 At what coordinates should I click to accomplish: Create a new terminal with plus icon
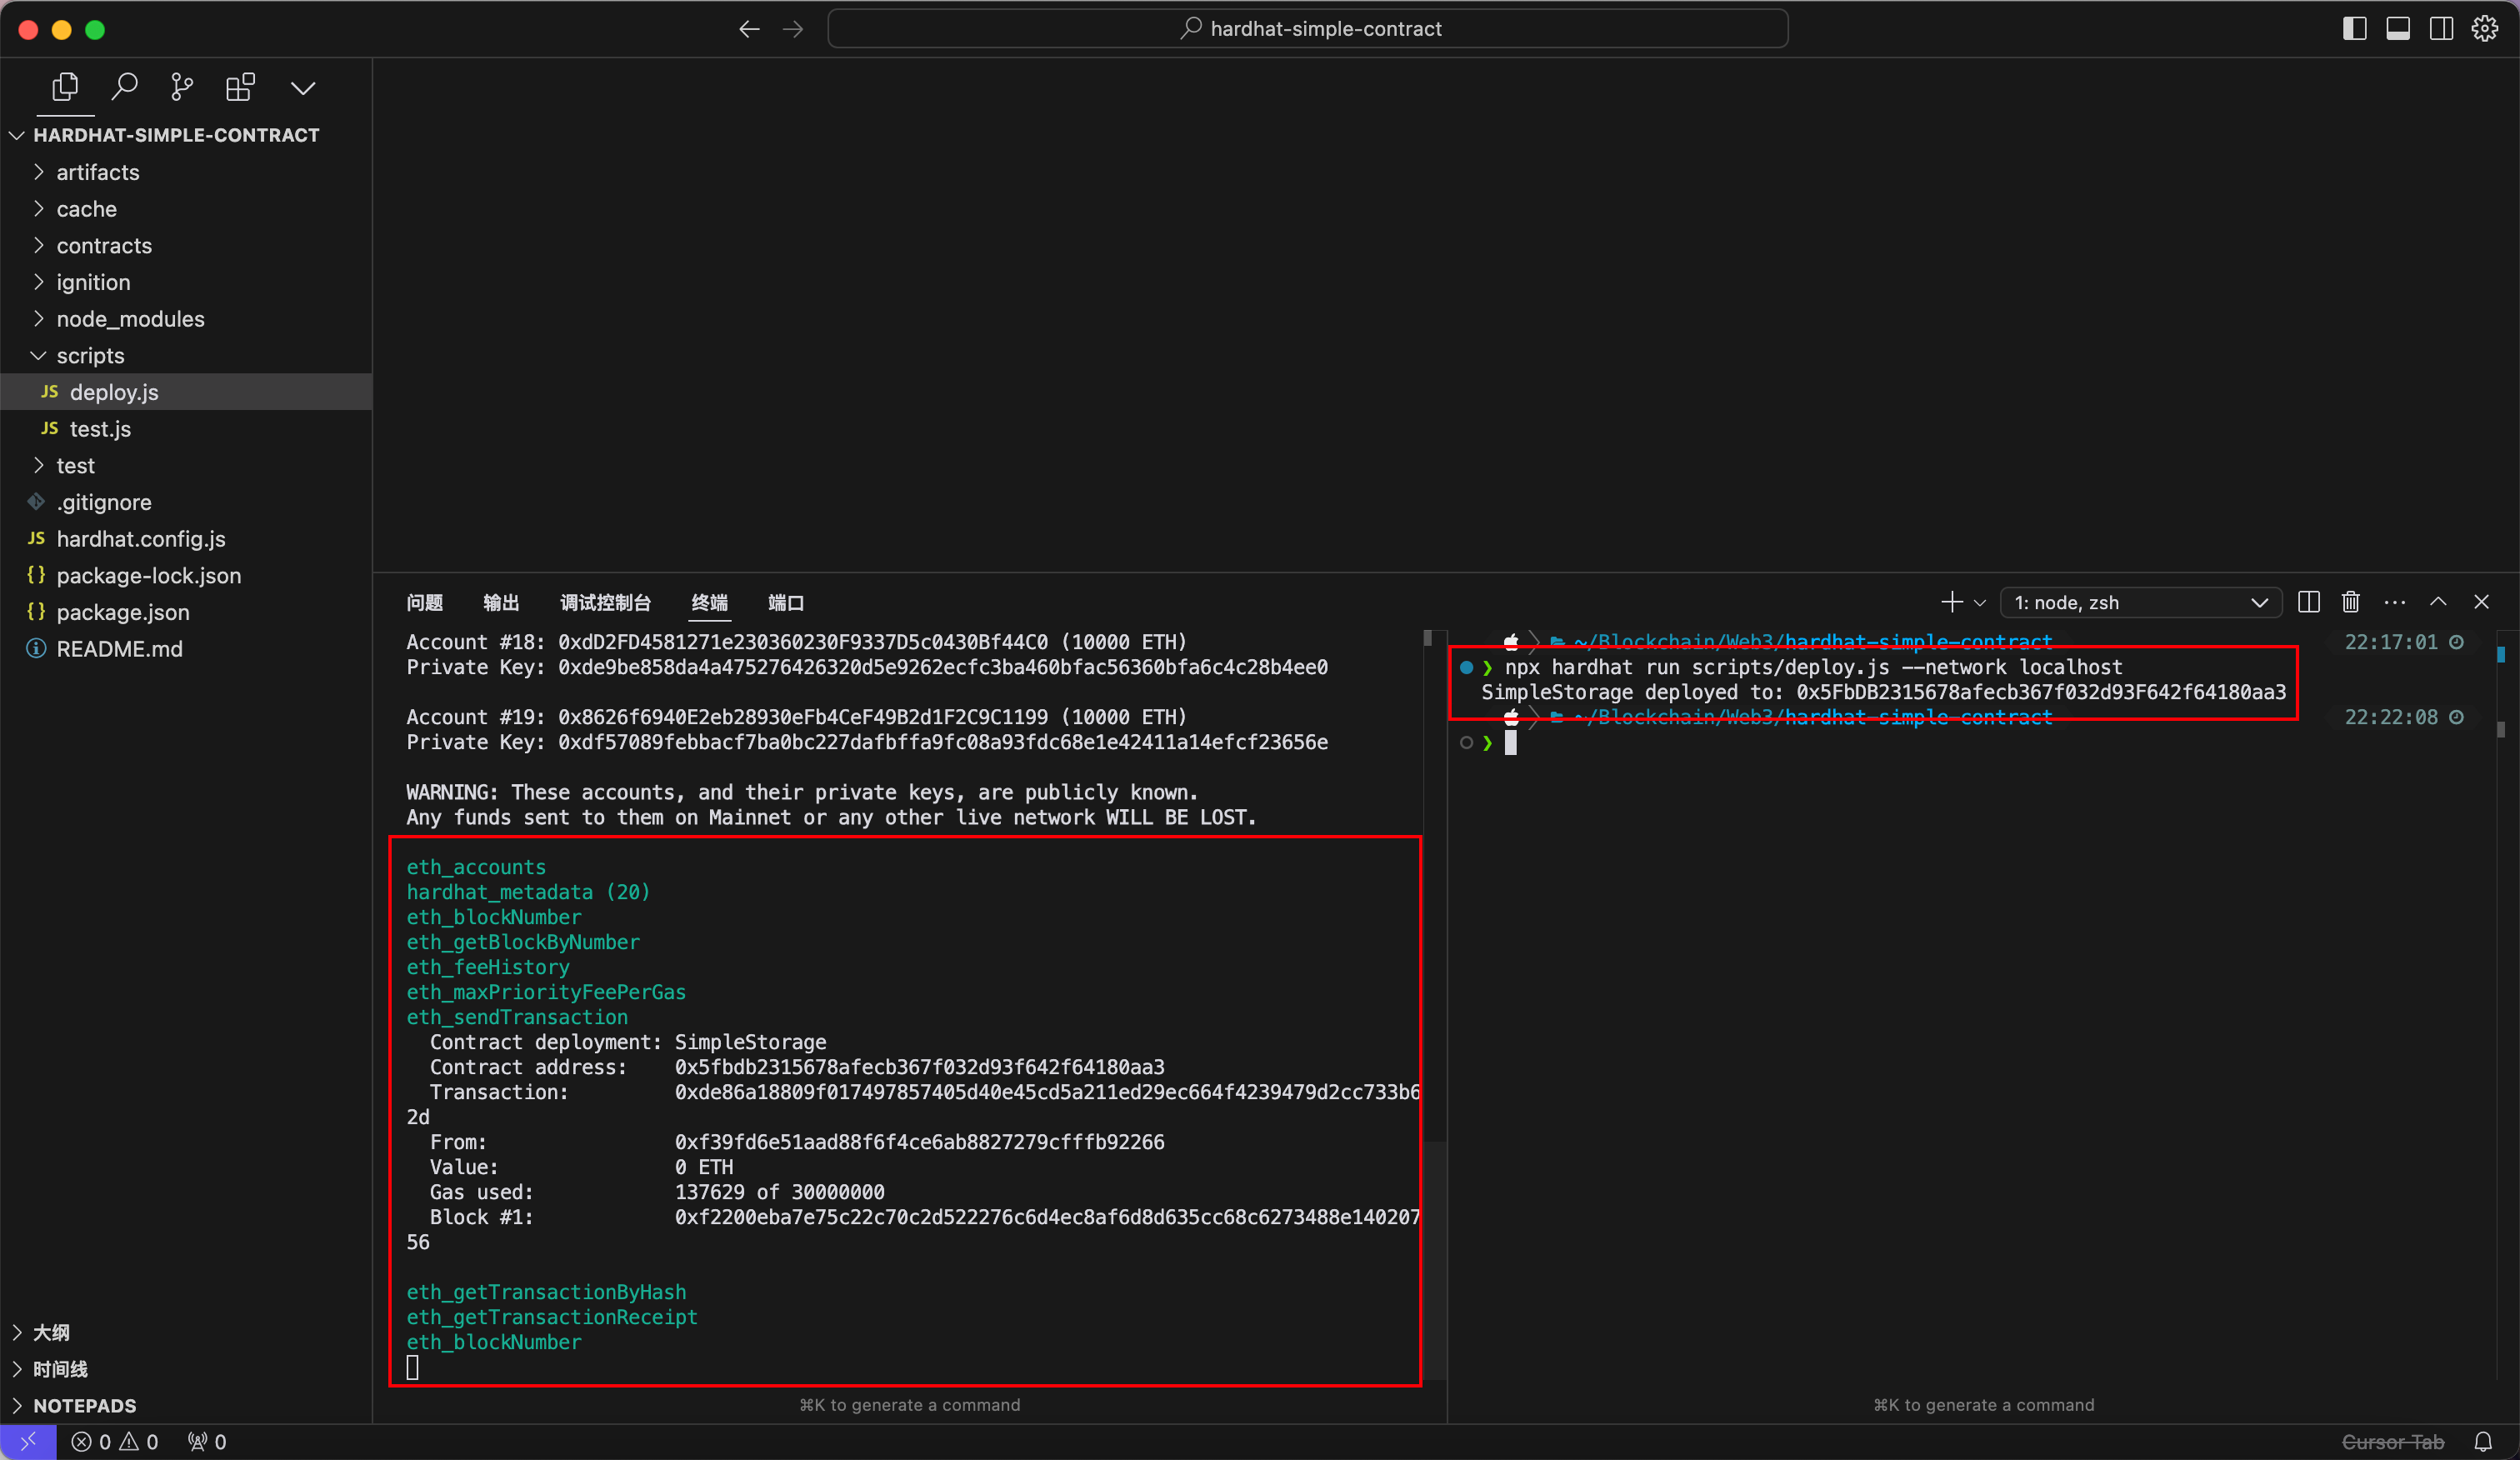1951,602
